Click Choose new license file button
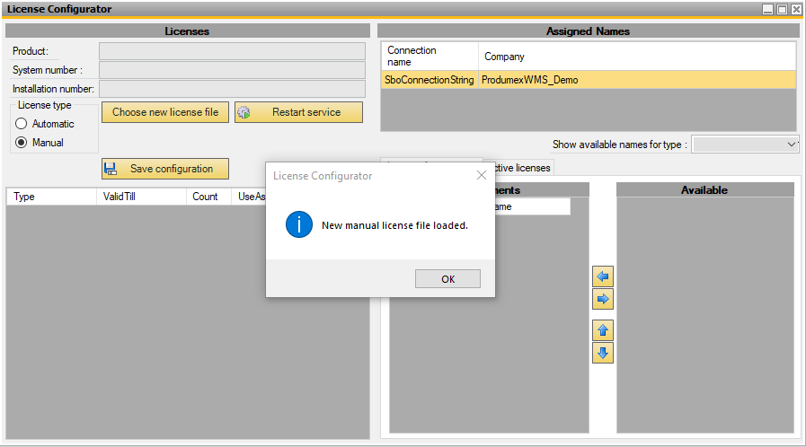The width and height of the screenshot is (806, 447). tap(165, 112)
